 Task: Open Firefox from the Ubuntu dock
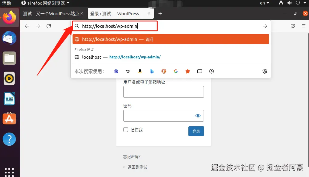(x=9, y=17)
